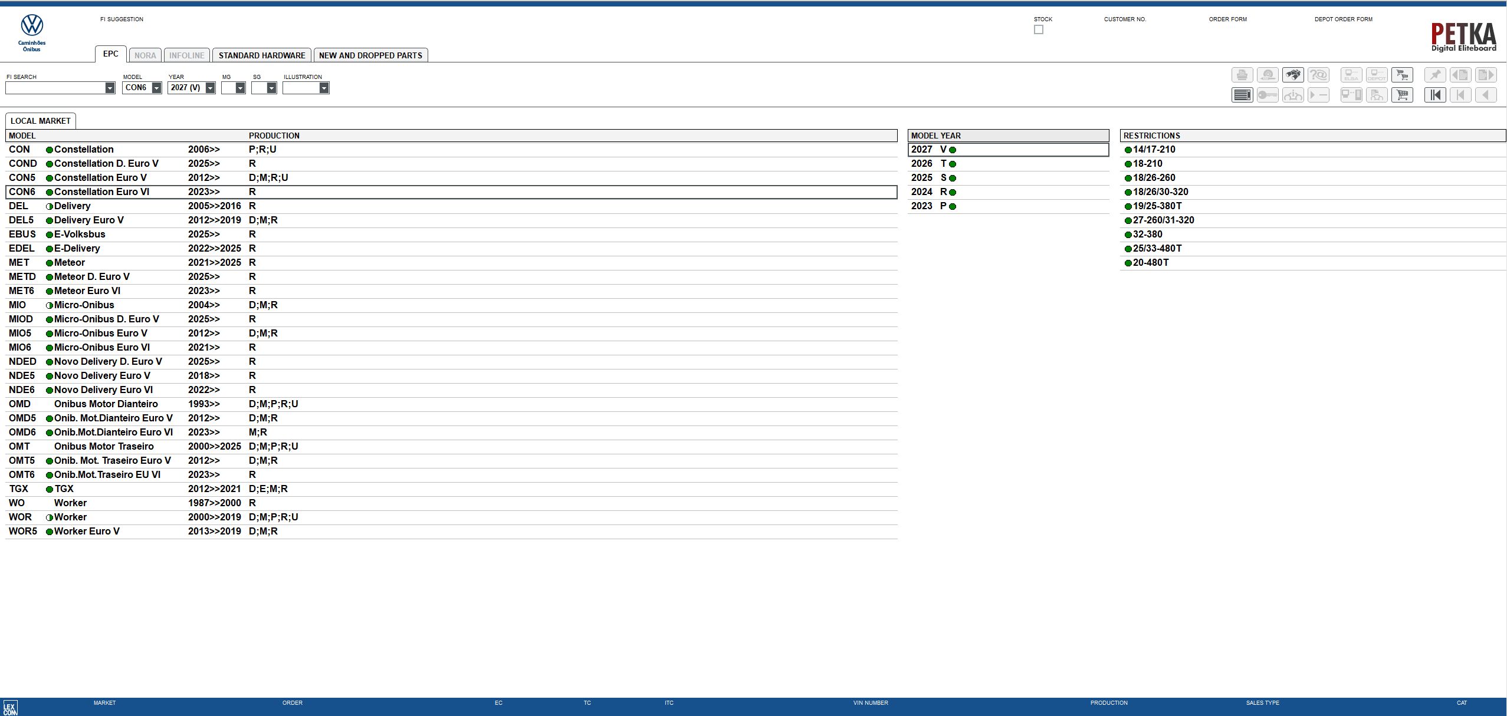This screenshot has width=1507, height=716.
Task: Open the FI SEARCH dropdown arrow
Action: (110, 88)
